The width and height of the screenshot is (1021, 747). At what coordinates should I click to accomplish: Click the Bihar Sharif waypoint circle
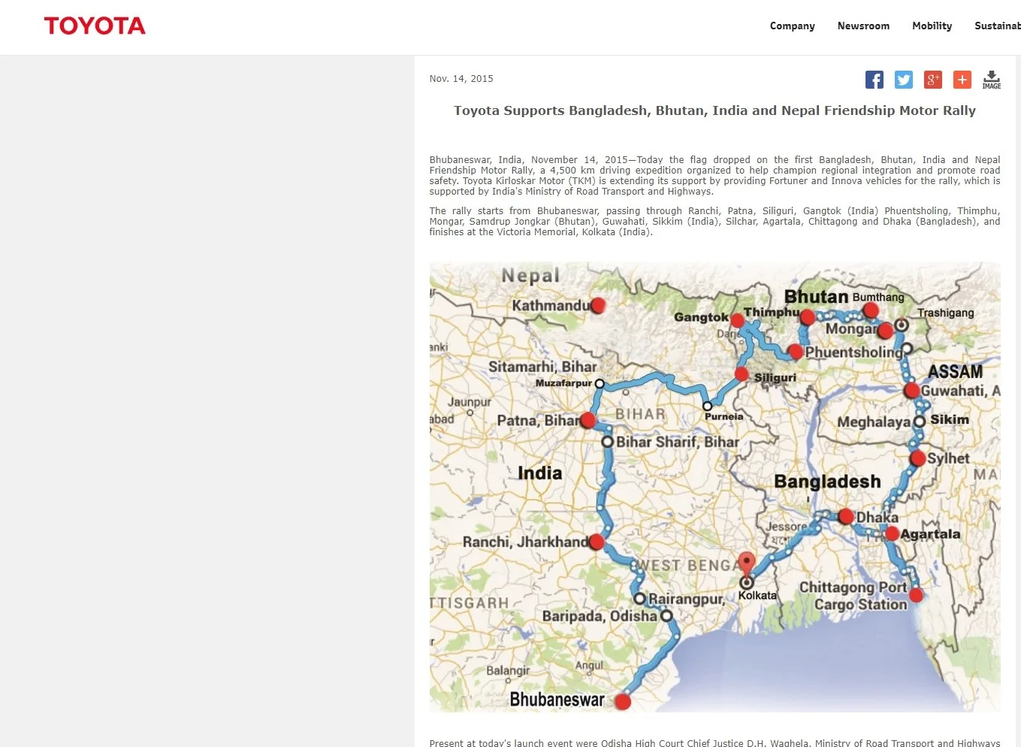coord(608,442)
